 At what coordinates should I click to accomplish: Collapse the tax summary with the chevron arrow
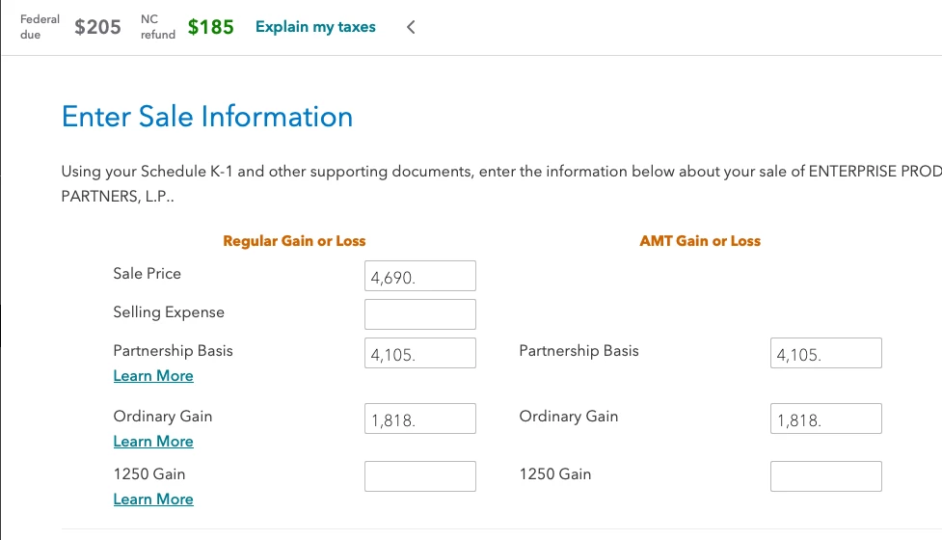click(411, 27)
